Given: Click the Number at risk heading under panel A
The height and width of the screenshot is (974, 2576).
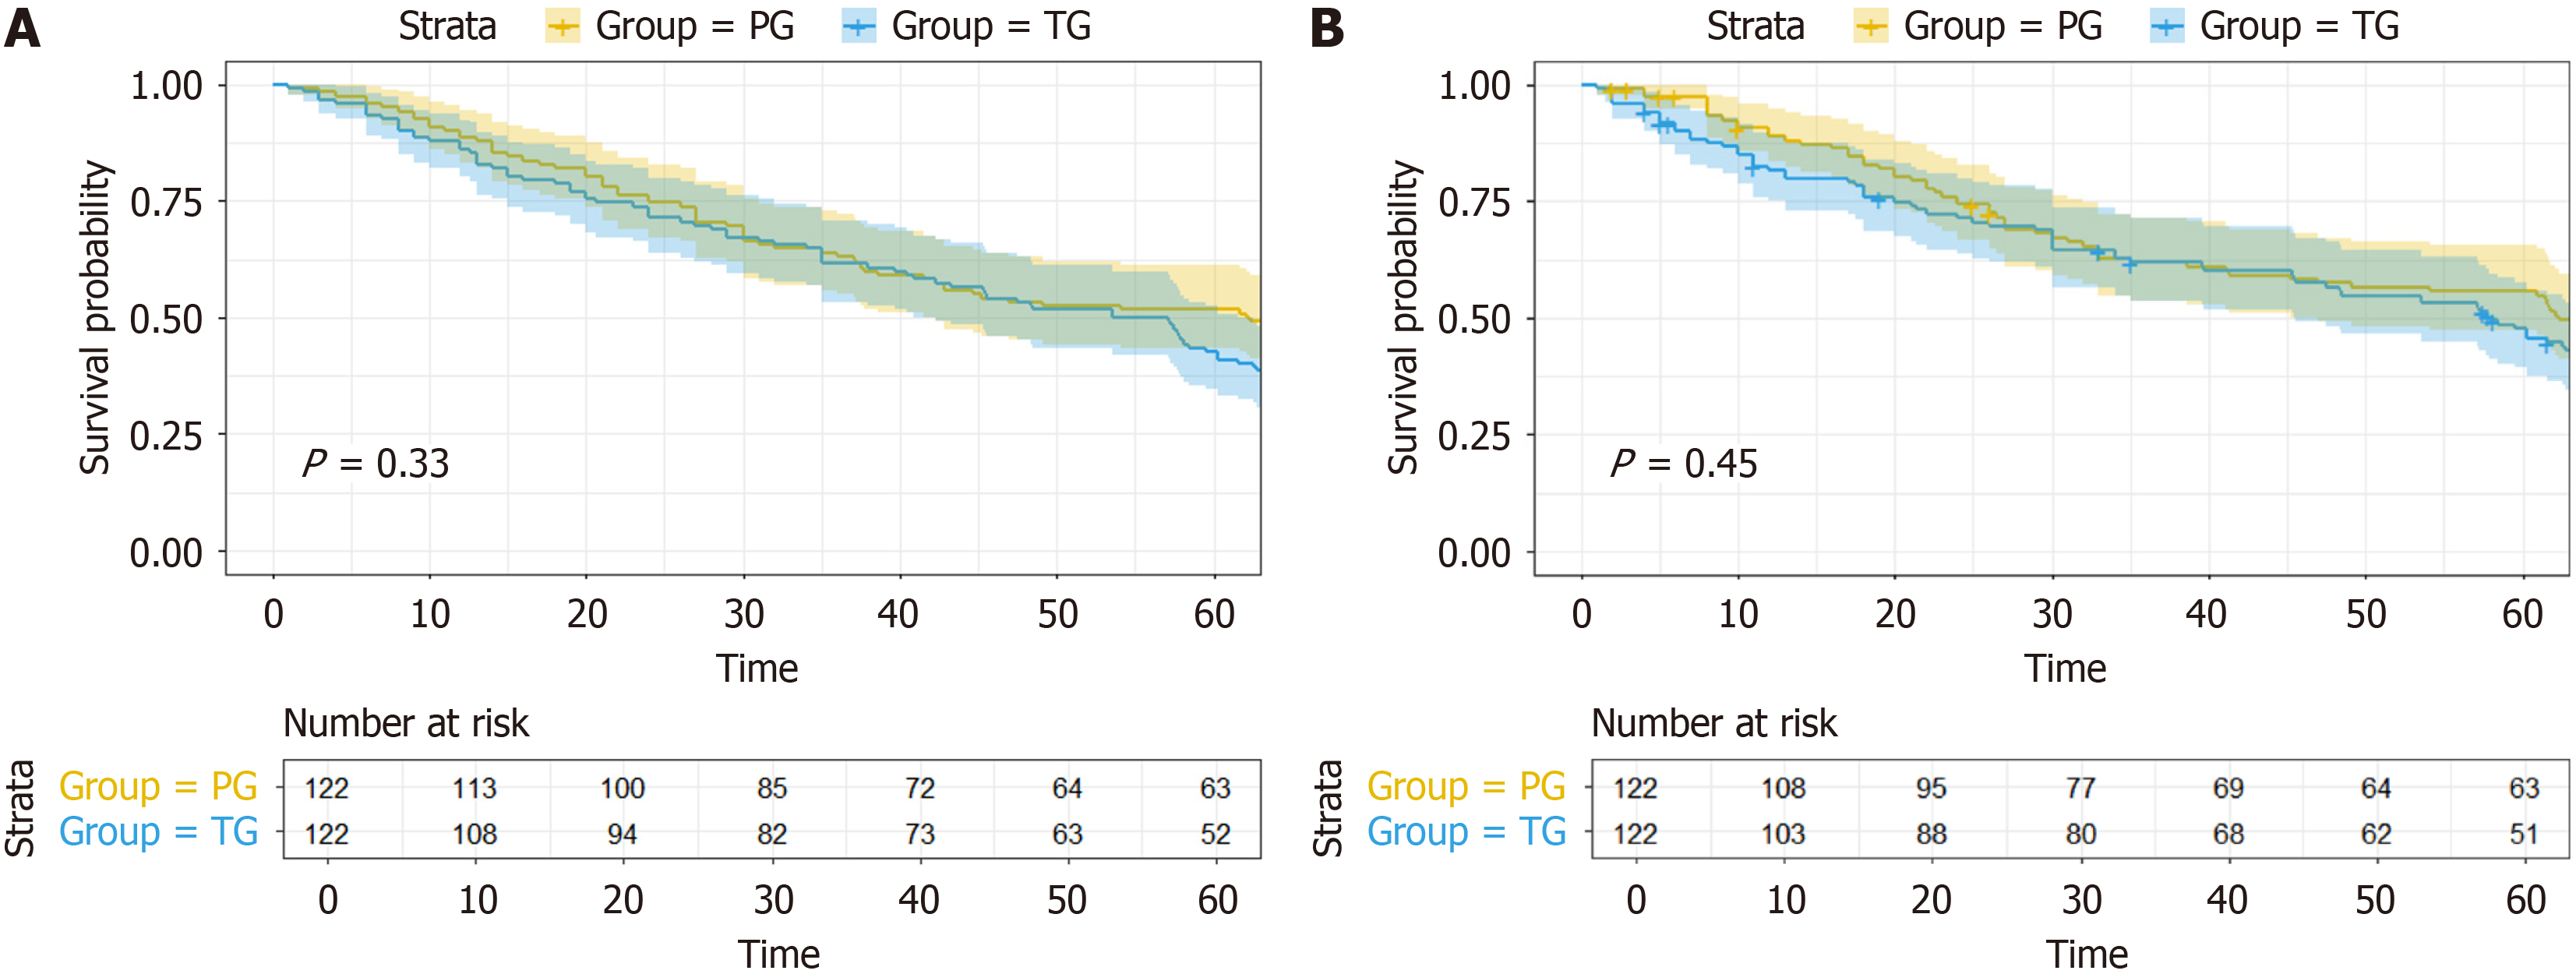Looking at the screenshot, I should pos(406,723).
